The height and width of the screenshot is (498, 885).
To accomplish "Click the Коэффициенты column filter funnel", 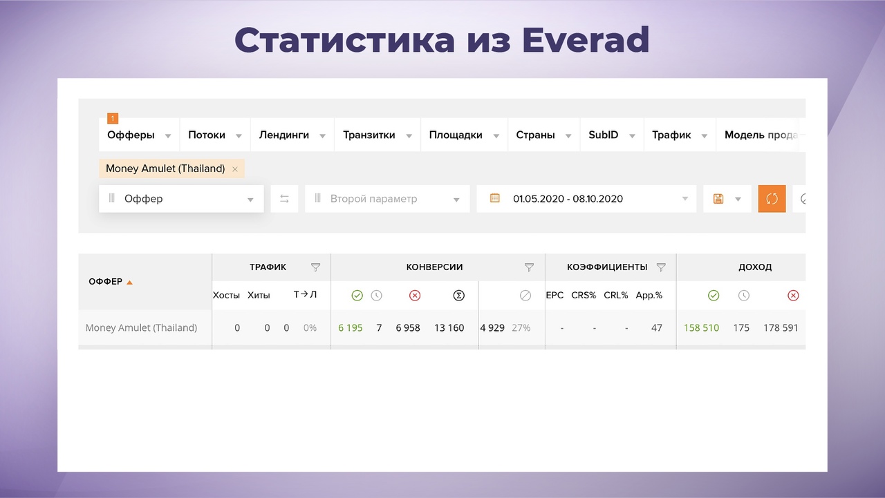I will 661,267.
